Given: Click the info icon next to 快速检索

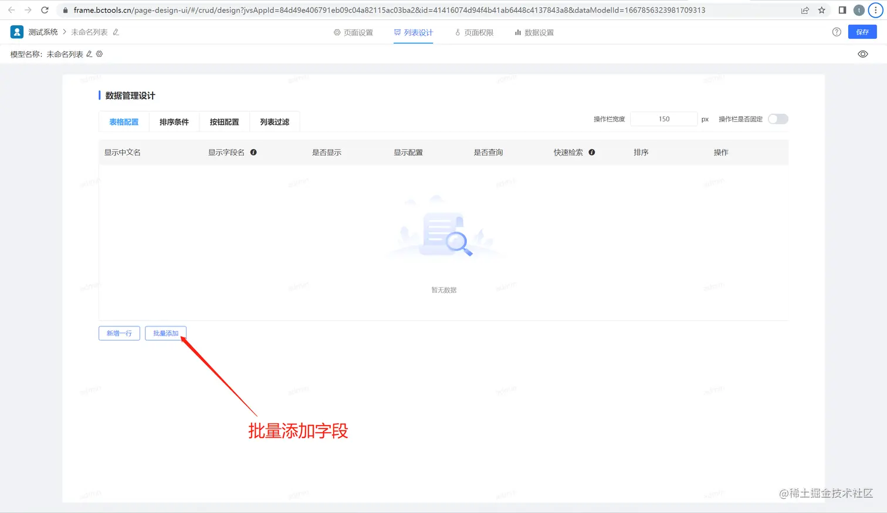Looking at the screenshot, I should click(x=592, y=152).
